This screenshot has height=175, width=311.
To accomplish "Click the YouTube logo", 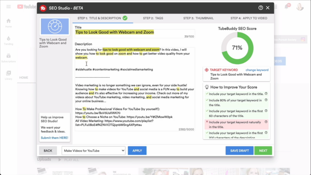I will [x=26, y=7].
